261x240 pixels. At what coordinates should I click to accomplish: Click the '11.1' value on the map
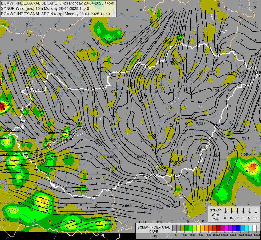coord(170,10)
